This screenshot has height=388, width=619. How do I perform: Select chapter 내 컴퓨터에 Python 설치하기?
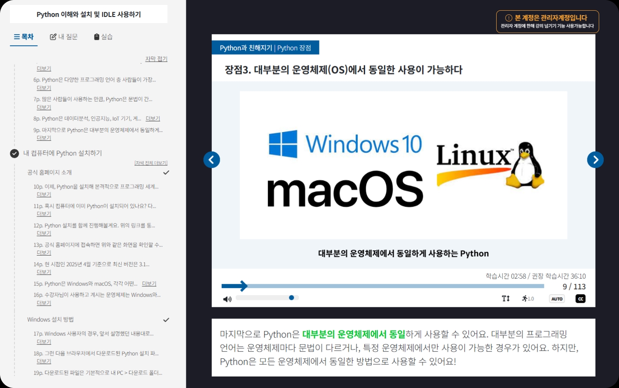click(x=63, y=153)
